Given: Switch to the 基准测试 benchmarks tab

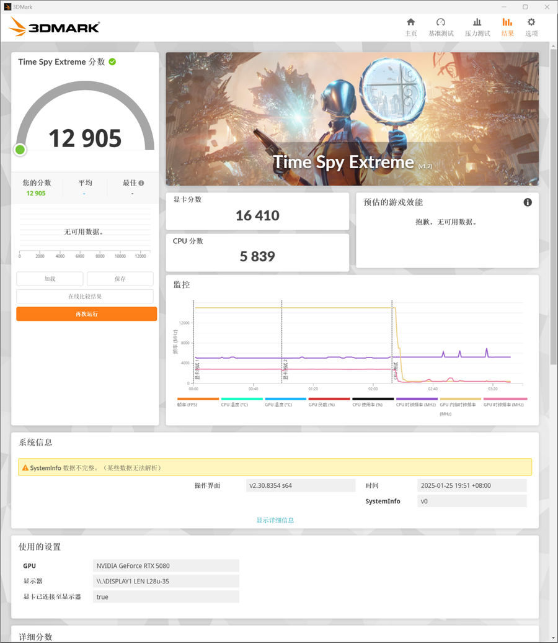Looking at the screenshot, I should tap(441, 27).
